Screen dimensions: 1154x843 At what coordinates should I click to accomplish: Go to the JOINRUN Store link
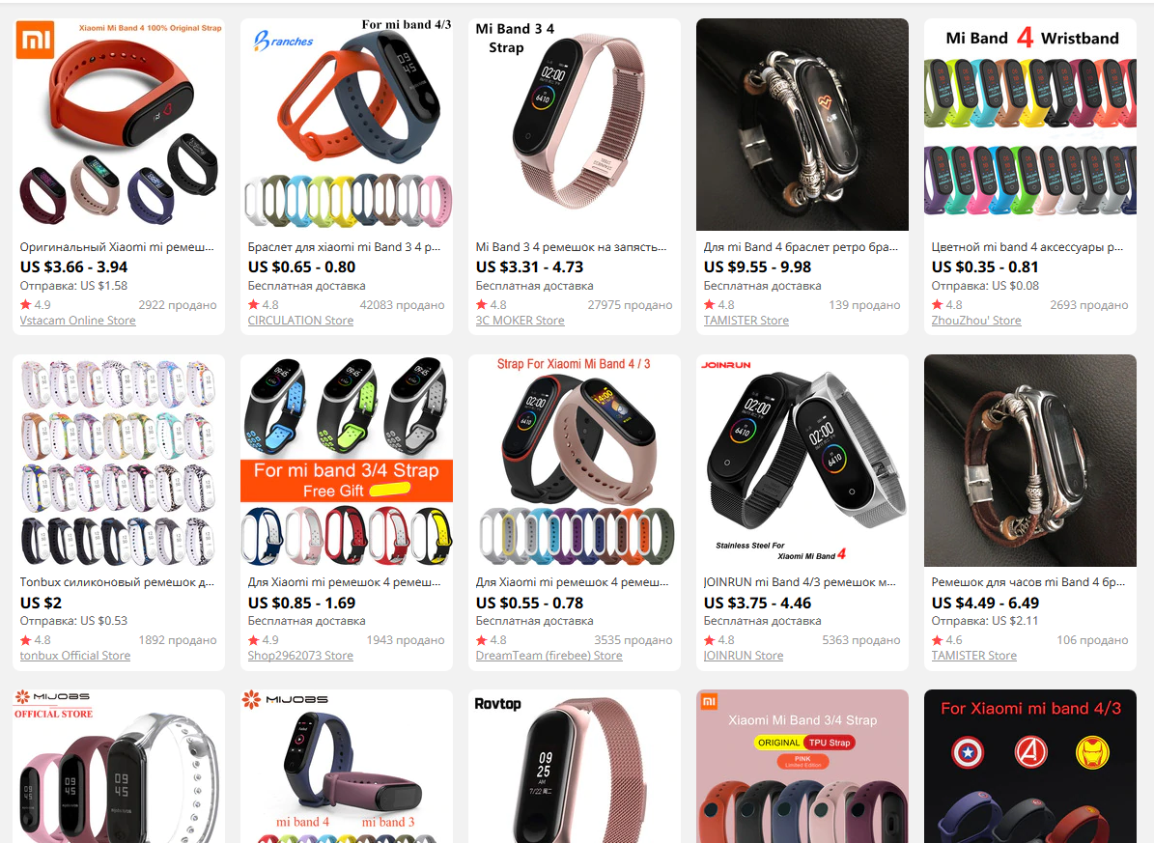point(744,656)
